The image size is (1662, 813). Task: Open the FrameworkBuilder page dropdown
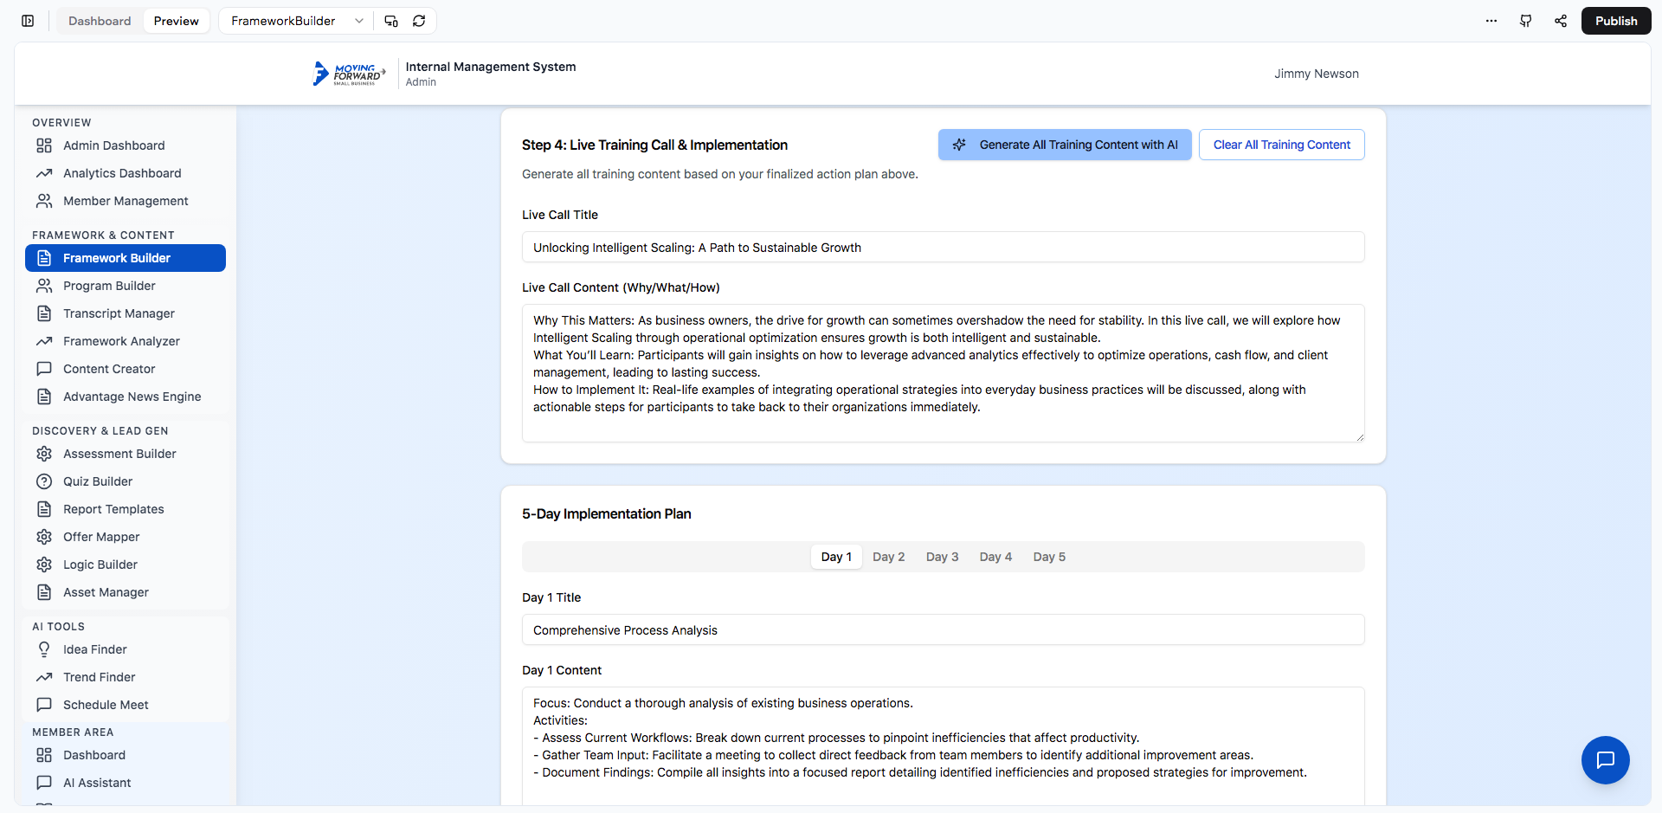coord(296,21)
